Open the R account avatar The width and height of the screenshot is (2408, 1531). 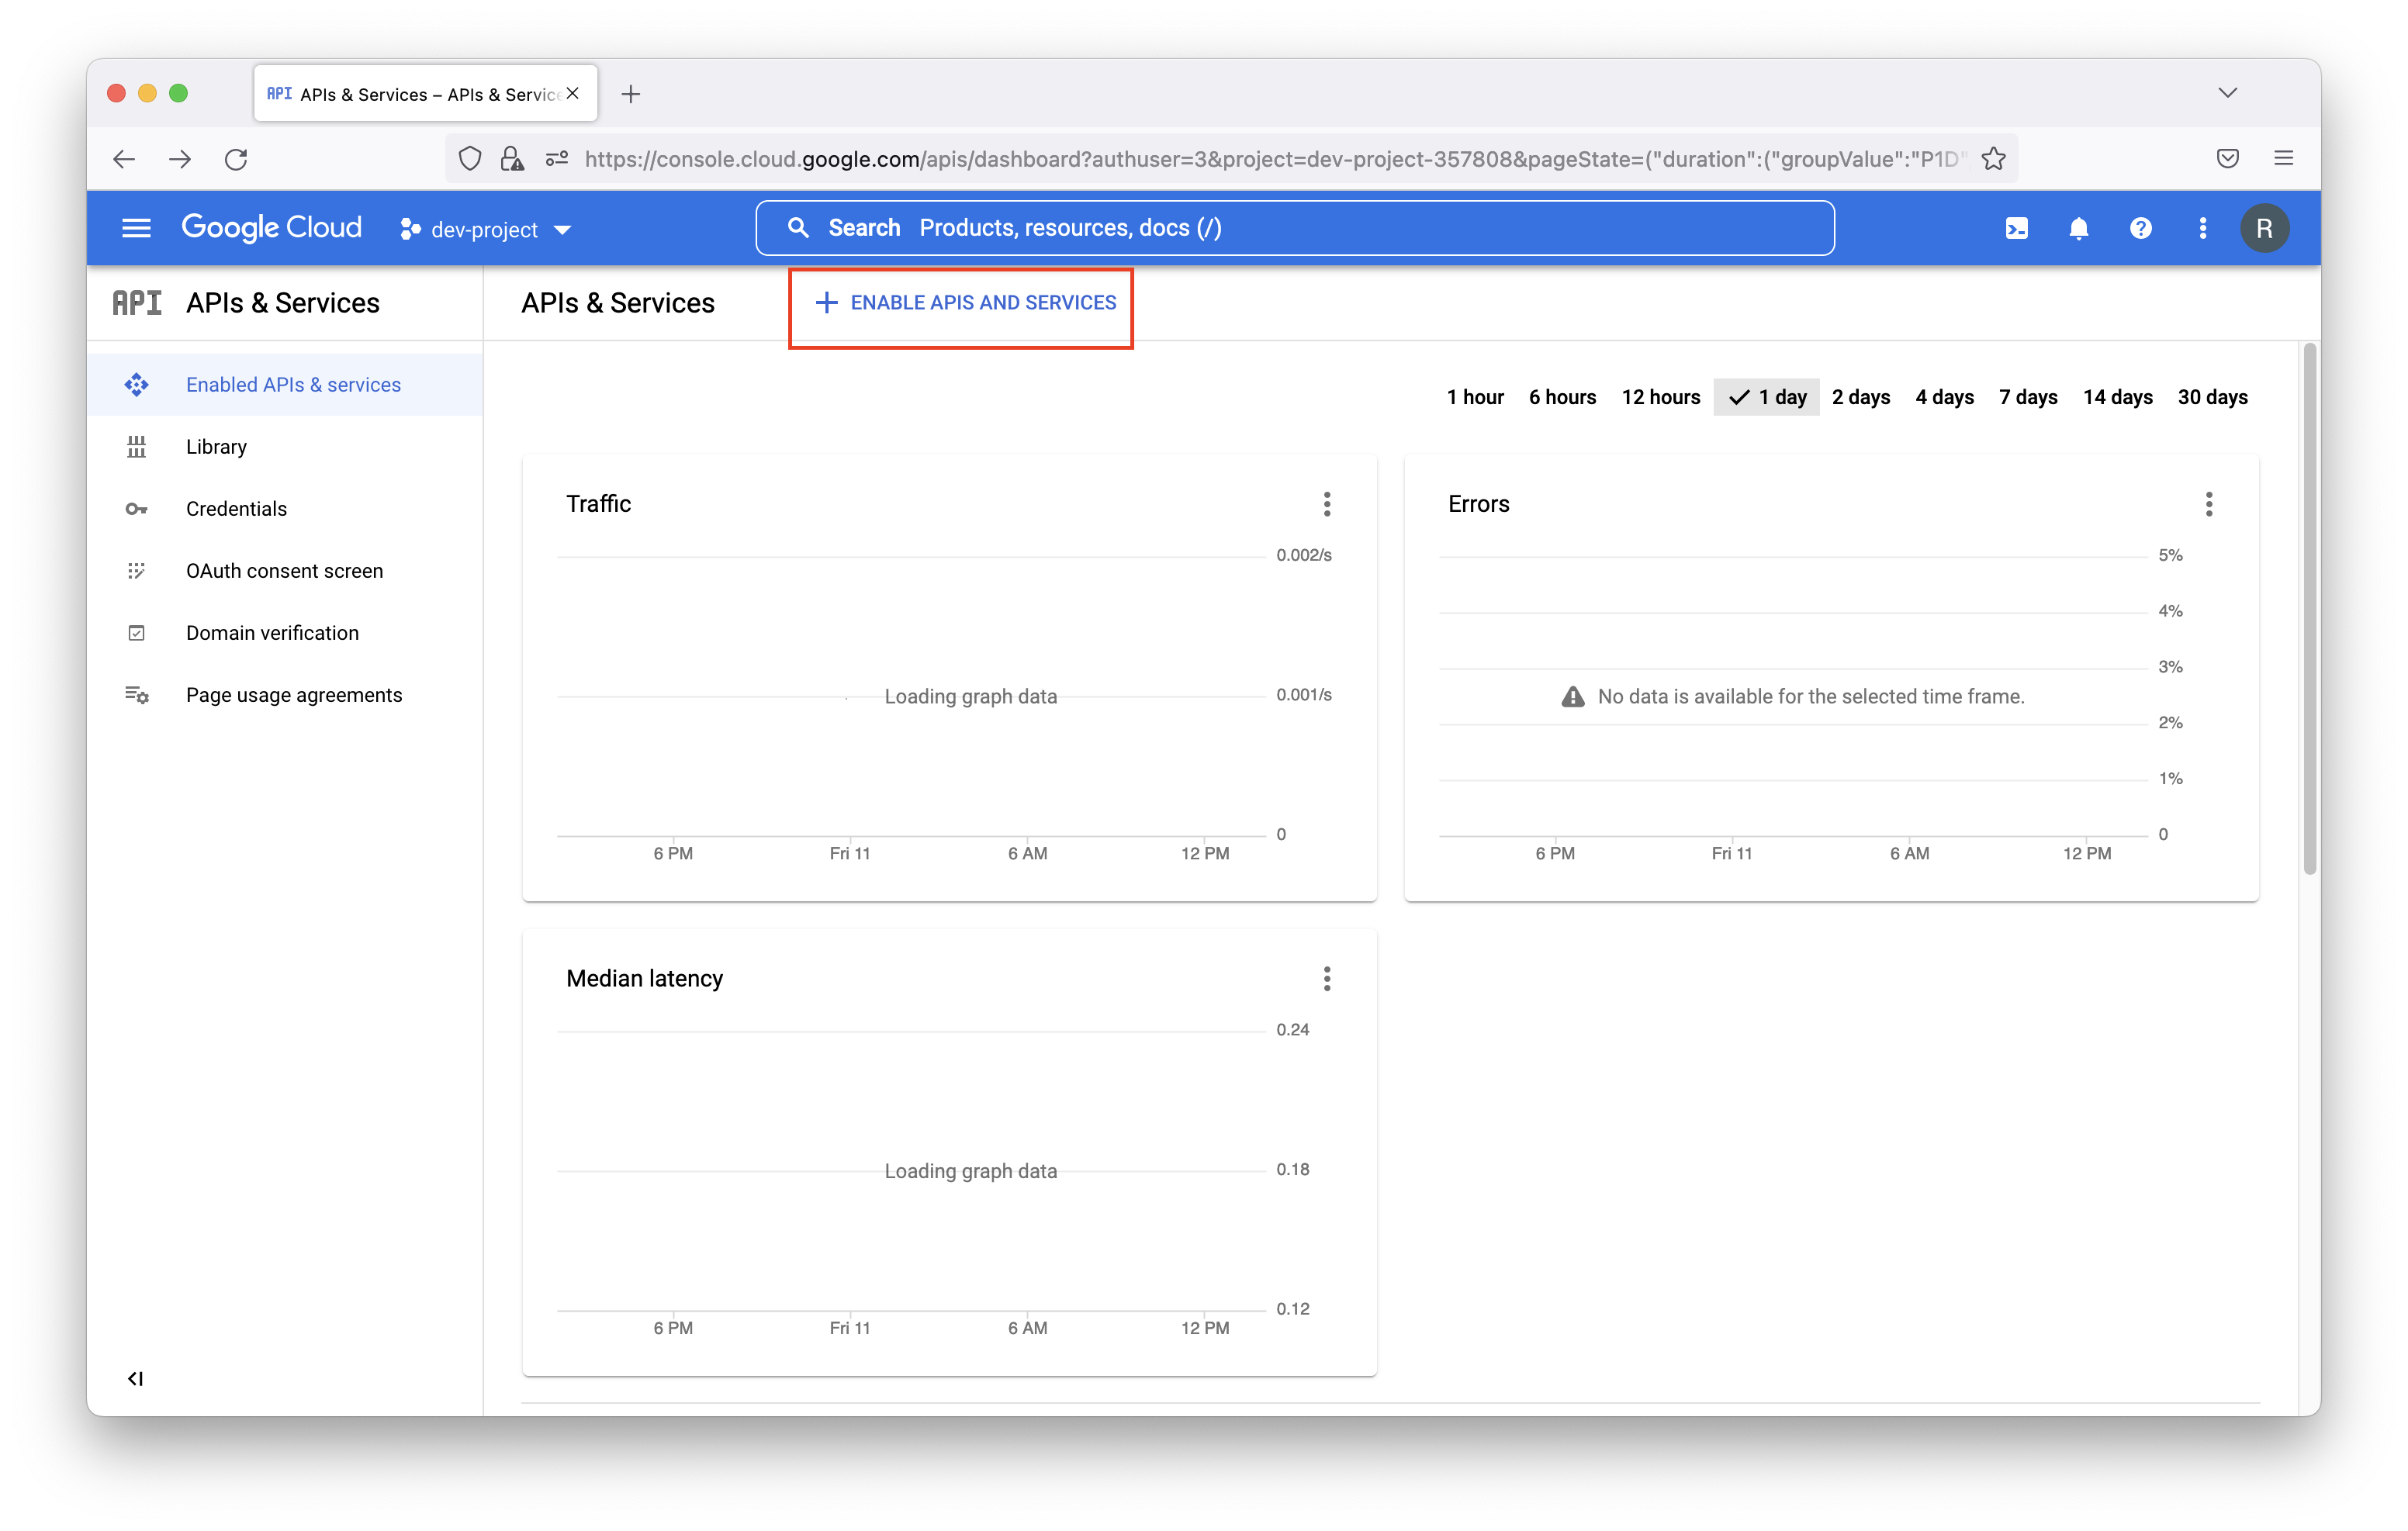coord(2264,229)
